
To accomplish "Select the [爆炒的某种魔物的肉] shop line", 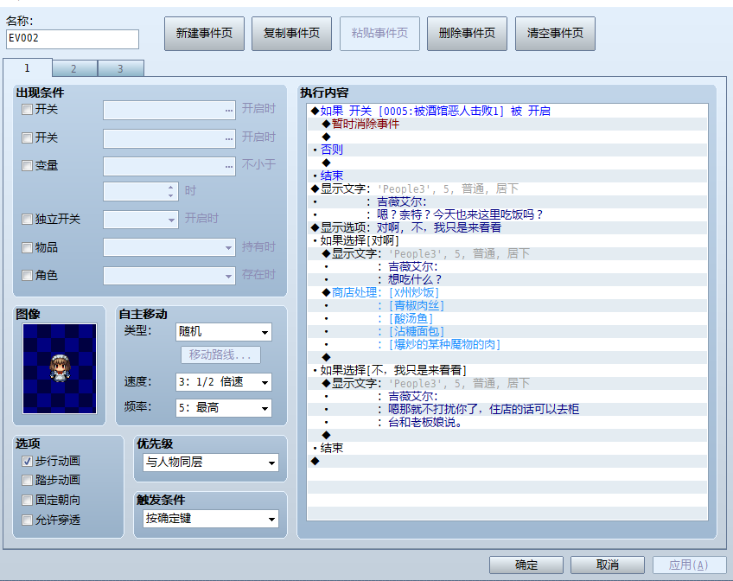I will (507, 344).
